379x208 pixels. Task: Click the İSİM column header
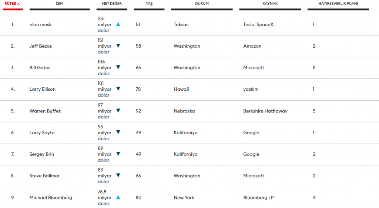[60, 4]
